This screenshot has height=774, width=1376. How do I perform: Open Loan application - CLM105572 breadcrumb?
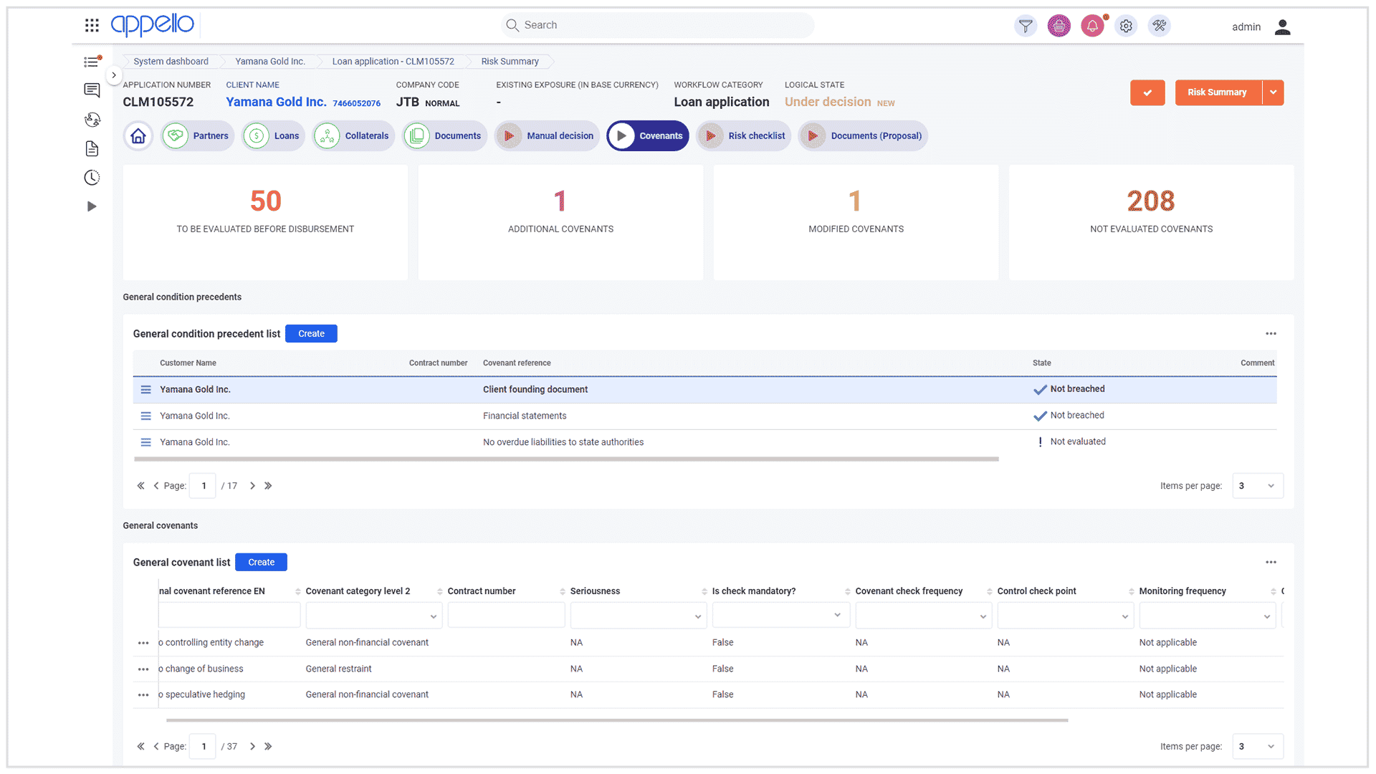pyautogui.click(x=393, y=62)
